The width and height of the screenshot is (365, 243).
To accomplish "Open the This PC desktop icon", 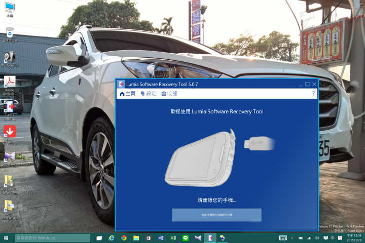I will click(x=10, y=10).
